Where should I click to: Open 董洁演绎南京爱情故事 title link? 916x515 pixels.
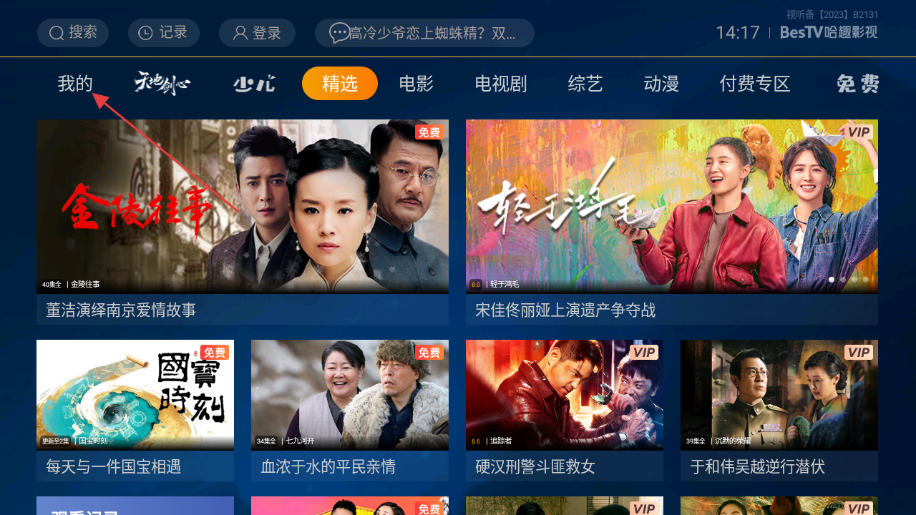coord(121,310)
